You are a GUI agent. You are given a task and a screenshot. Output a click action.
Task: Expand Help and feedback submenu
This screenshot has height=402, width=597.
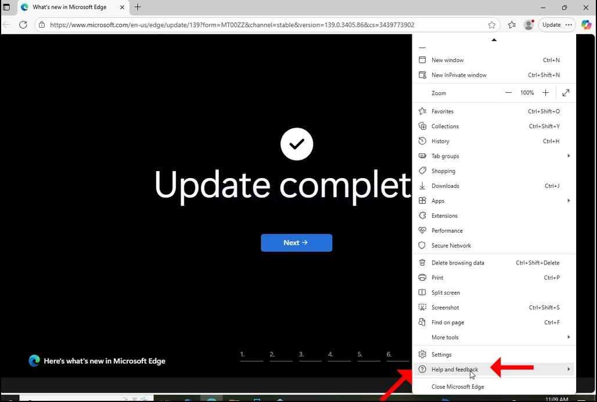click(x=494, y=370)
